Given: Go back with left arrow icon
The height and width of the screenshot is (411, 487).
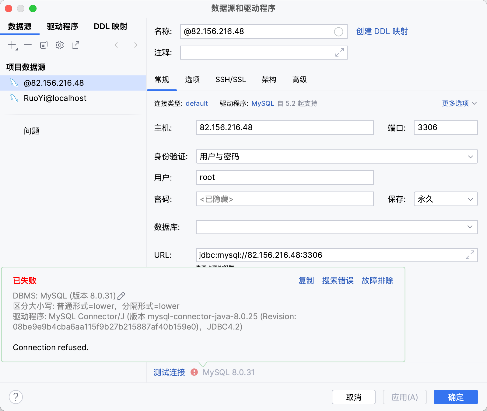Looking at the screenshot, I should tap(118, 45).
